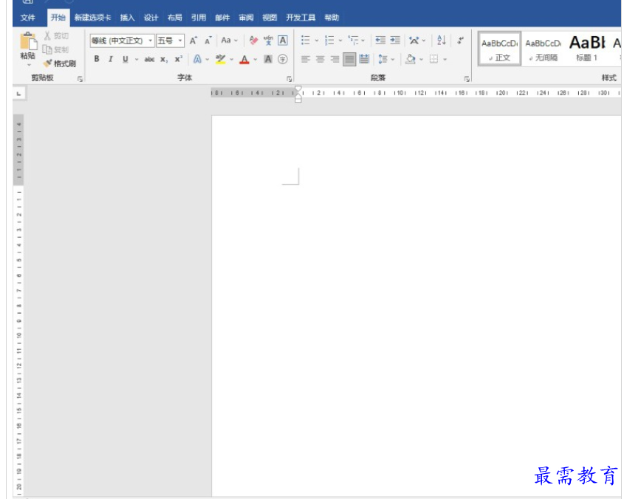The height and width of the screenshot is (499, 624).
Task: Apply bullet list formatting
Action: 305,40
